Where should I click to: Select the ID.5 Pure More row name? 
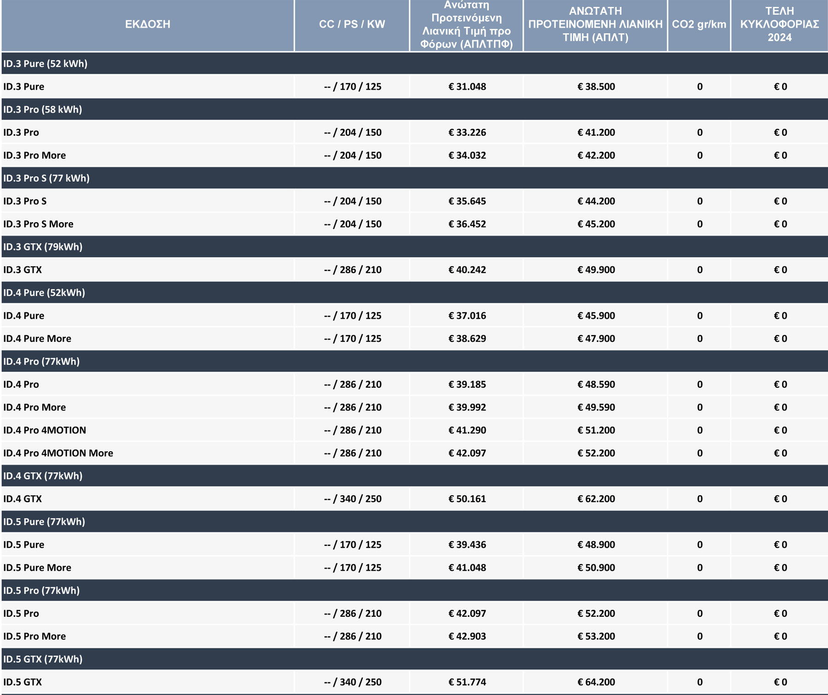(37, 568)
